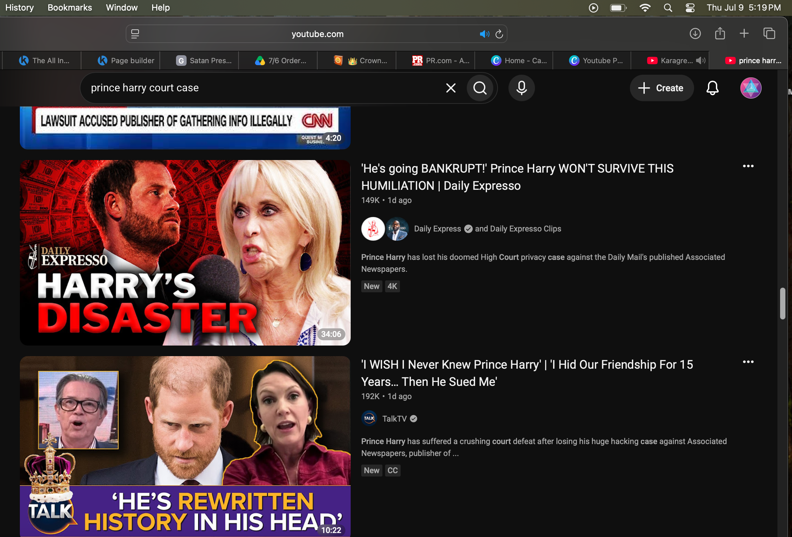The image size is (792, 537).
Task: Open the History menu
Action: pyautogui.click(x=20, y=8)
